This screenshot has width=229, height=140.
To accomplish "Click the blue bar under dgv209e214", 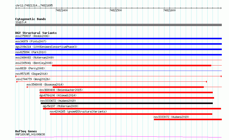I will pyautogui.click(x=118, y=49).
